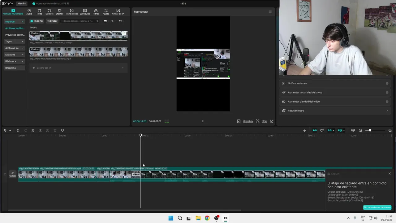
Task: Open the media sort dropdown
Action: coord(113,21)
